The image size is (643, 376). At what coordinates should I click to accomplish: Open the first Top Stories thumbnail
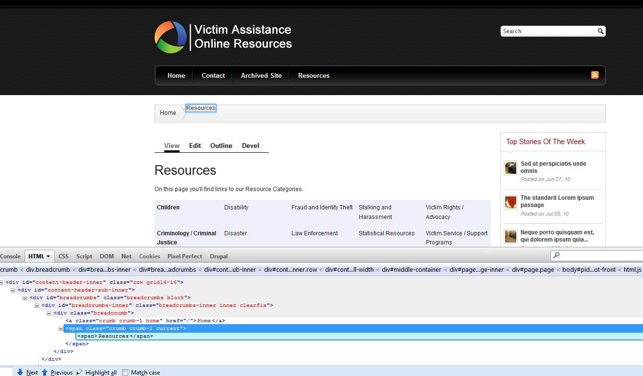[x=510, y=168]
